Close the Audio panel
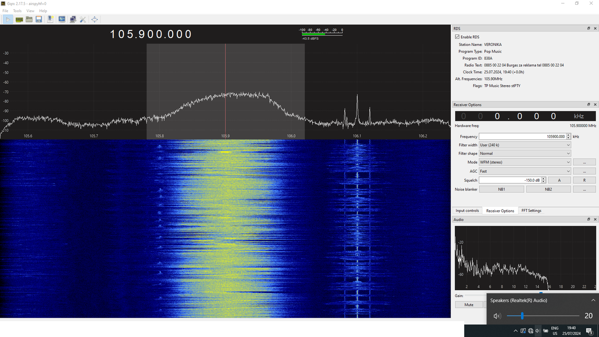 coord(595,219)
